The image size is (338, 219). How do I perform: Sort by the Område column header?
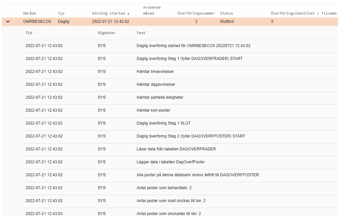point(30,13)
